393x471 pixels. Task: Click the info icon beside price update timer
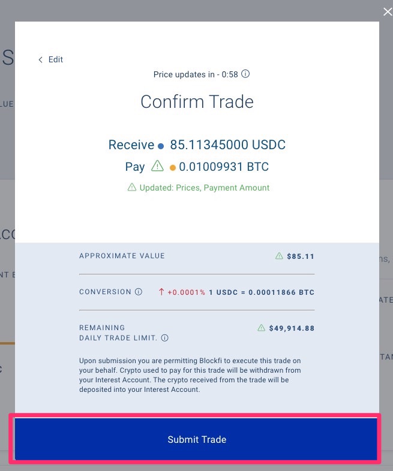coord(245,75)
